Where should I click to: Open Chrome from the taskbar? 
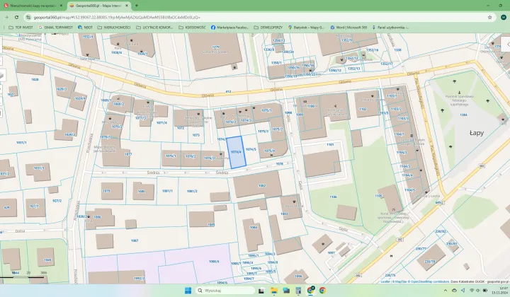coord(322,290)
